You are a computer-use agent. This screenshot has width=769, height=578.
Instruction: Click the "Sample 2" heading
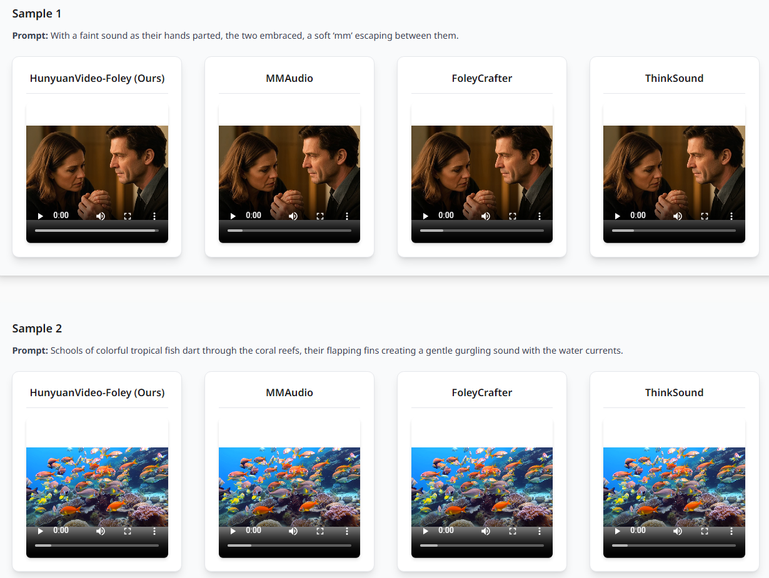point(37,329)
